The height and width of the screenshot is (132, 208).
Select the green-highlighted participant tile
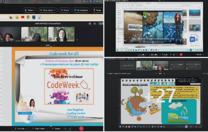[144, 65]
